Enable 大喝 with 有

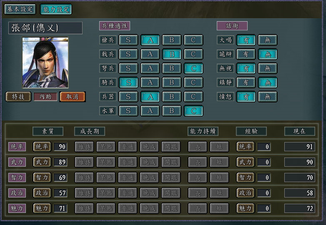(246, 40)
